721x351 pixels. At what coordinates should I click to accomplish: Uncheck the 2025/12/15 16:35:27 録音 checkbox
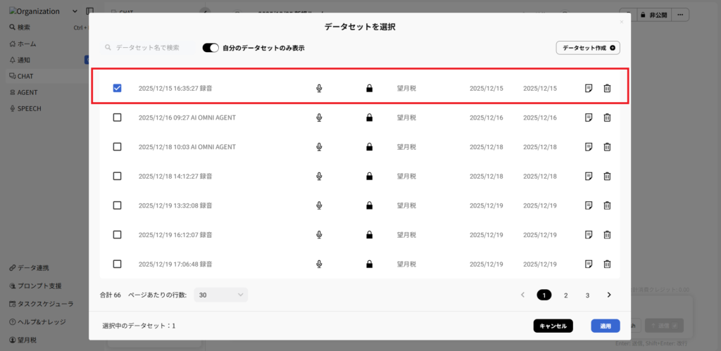(118, 88)
